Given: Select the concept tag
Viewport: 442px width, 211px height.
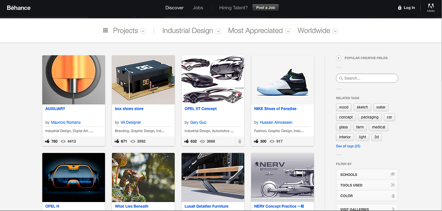Looking at the screenshot, I should point(346,117).
